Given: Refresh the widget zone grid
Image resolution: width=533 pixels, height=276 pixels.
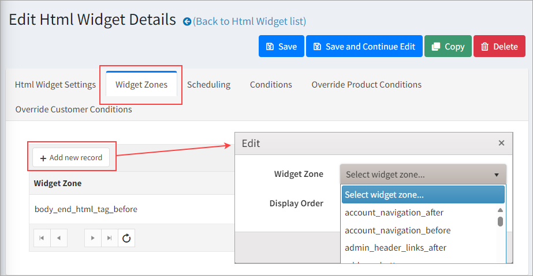Looking at the screenshot, I should (x=126, y=238).
